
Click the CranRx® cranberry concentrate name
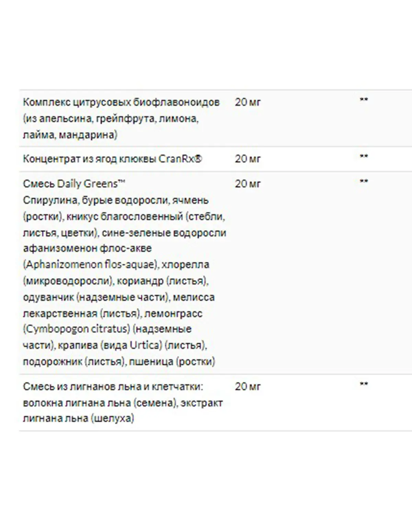(x=112, y=159)
